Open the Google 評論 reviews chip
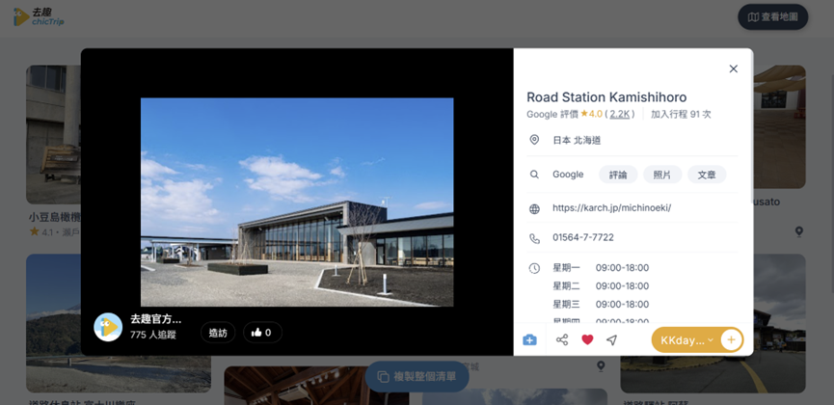This screenshot has height=405, width=834. (618, 175)
